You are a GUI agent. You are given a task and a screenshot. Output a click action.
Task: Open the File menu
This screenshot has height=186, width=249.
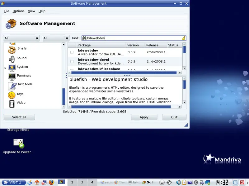point(7,11)
